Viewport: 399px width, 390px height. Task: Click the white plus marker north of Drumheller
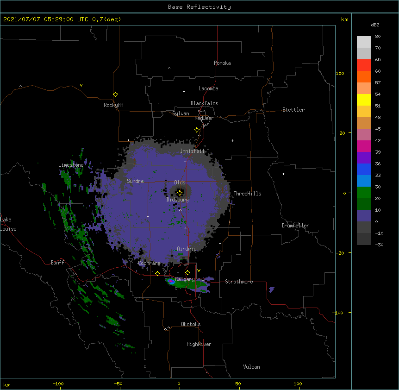[283, 174]
